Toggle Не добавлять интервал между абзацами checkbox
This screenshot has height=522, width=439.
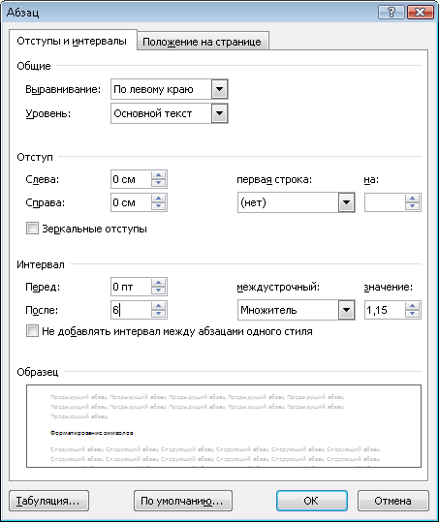pos(32,331)
